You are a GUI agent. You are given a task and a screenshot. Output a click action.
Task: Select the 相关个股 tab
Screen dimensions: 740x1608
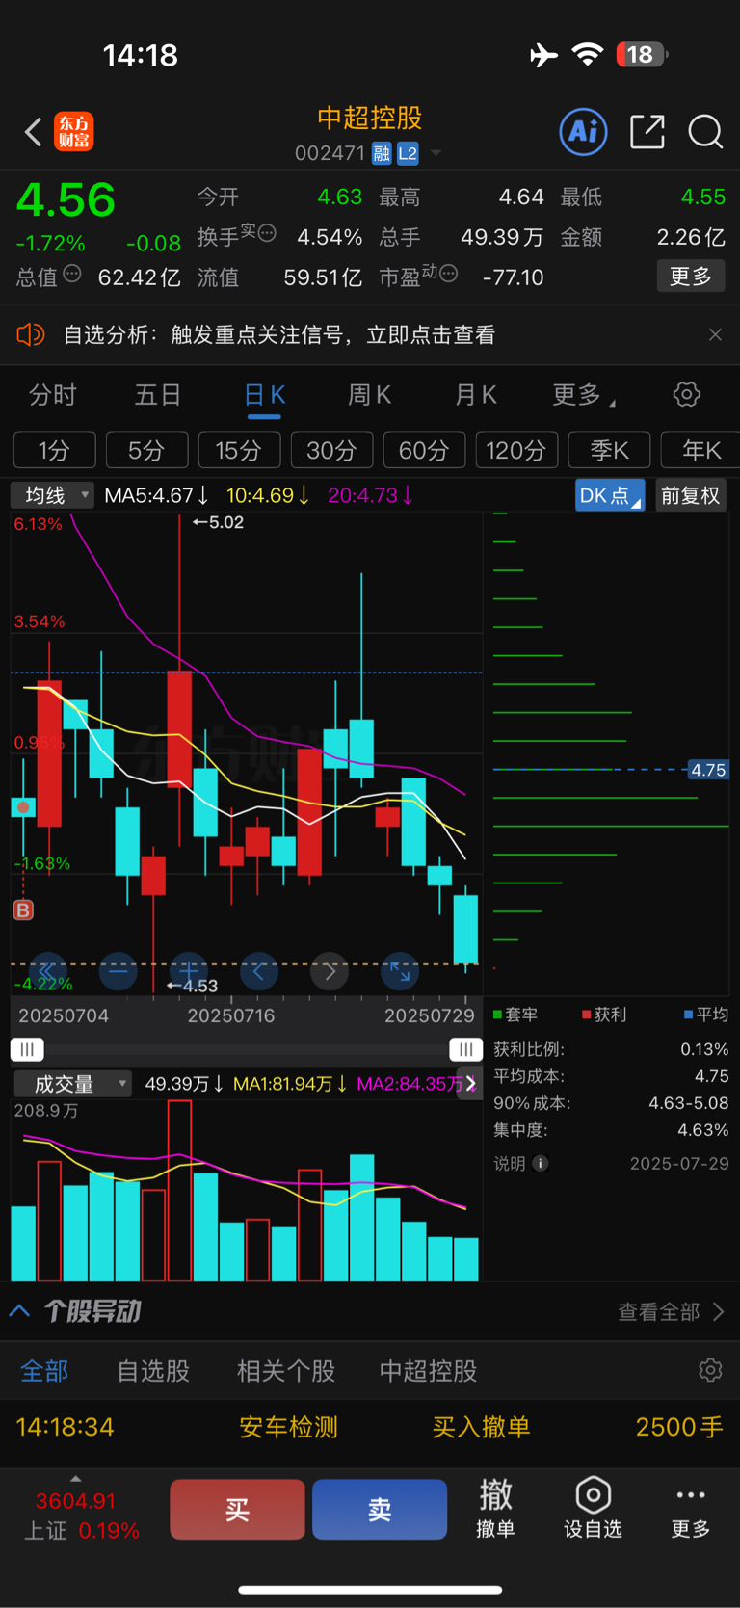[286, 1370]
